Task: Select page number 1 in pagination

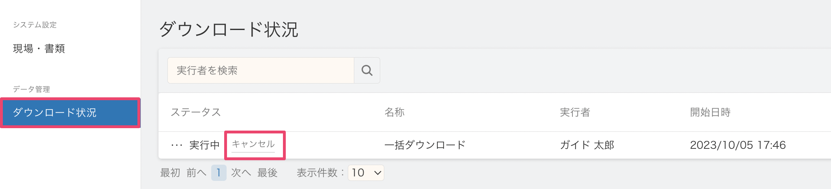Action: point(218,173)
